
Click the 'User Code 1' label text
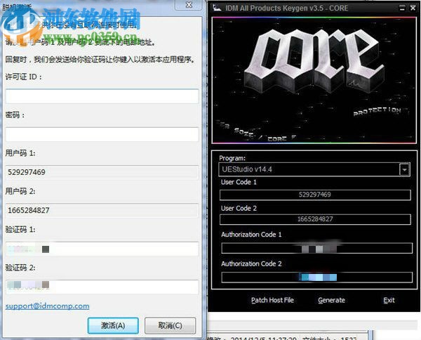tap(239, 182)
